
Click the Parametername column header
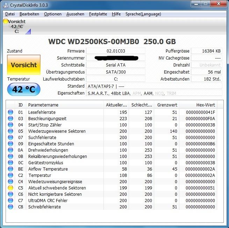(65, 105)
